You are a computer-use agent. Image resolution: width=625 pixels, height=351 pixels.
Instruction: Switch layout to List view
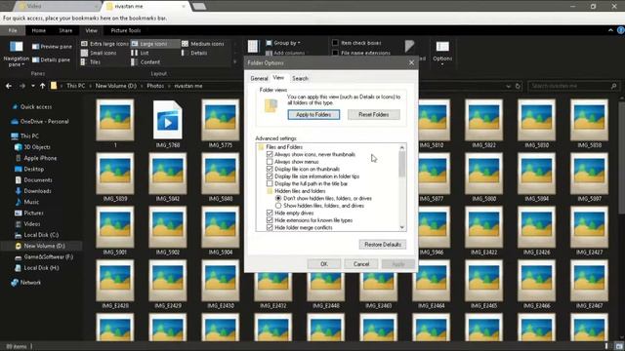[x=140, y=53]
